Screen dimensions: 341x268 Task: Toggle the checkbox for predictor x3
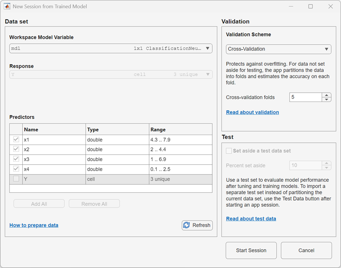pos(16,160)
